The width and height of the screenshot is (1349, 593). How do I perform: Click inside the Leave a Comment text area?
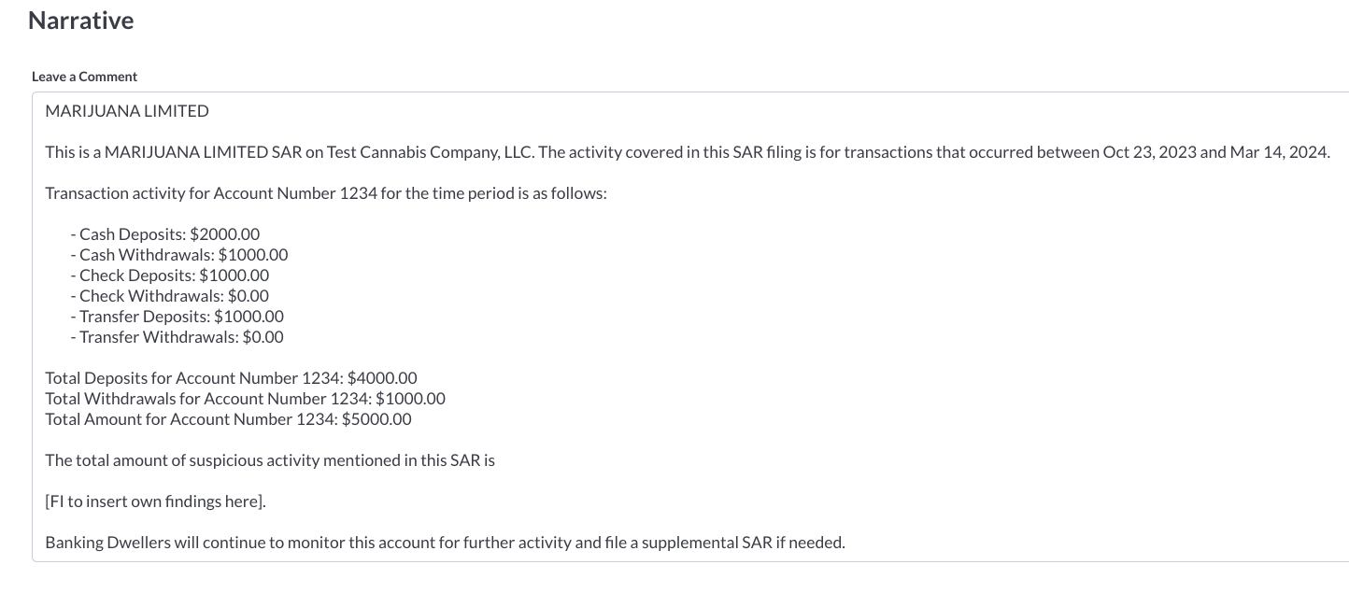[654, 327]
